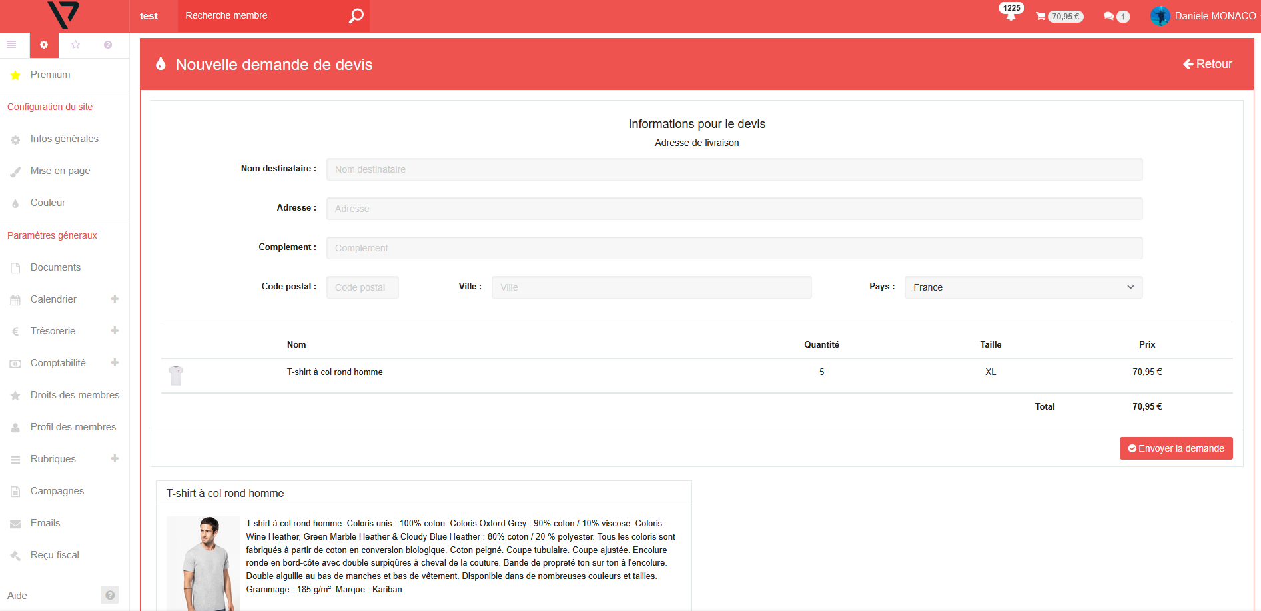Expand the Rubriques plus icon
This screenshot has height=611, width=1261.
115,458
